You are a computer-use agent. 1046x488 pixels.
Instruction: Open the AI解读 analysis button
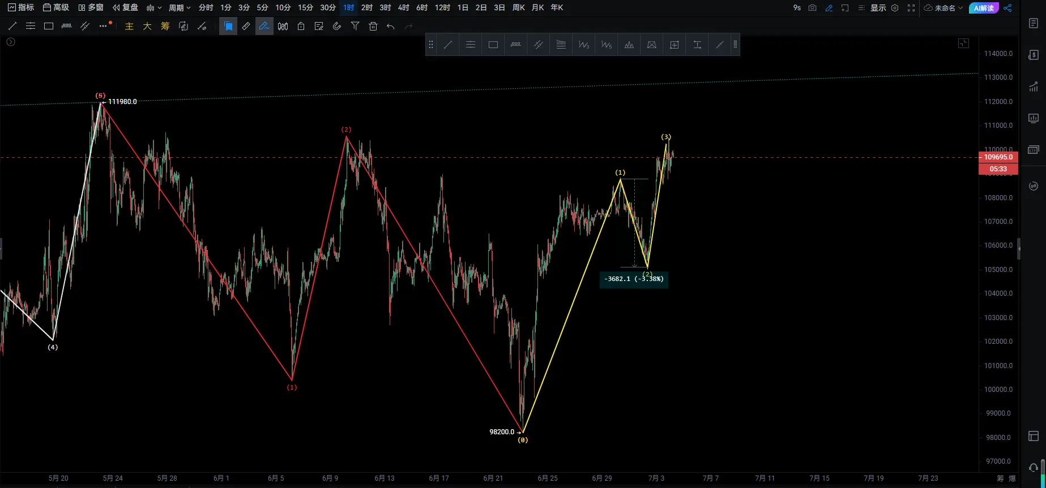pyautogui.click(x=984, y=8)
